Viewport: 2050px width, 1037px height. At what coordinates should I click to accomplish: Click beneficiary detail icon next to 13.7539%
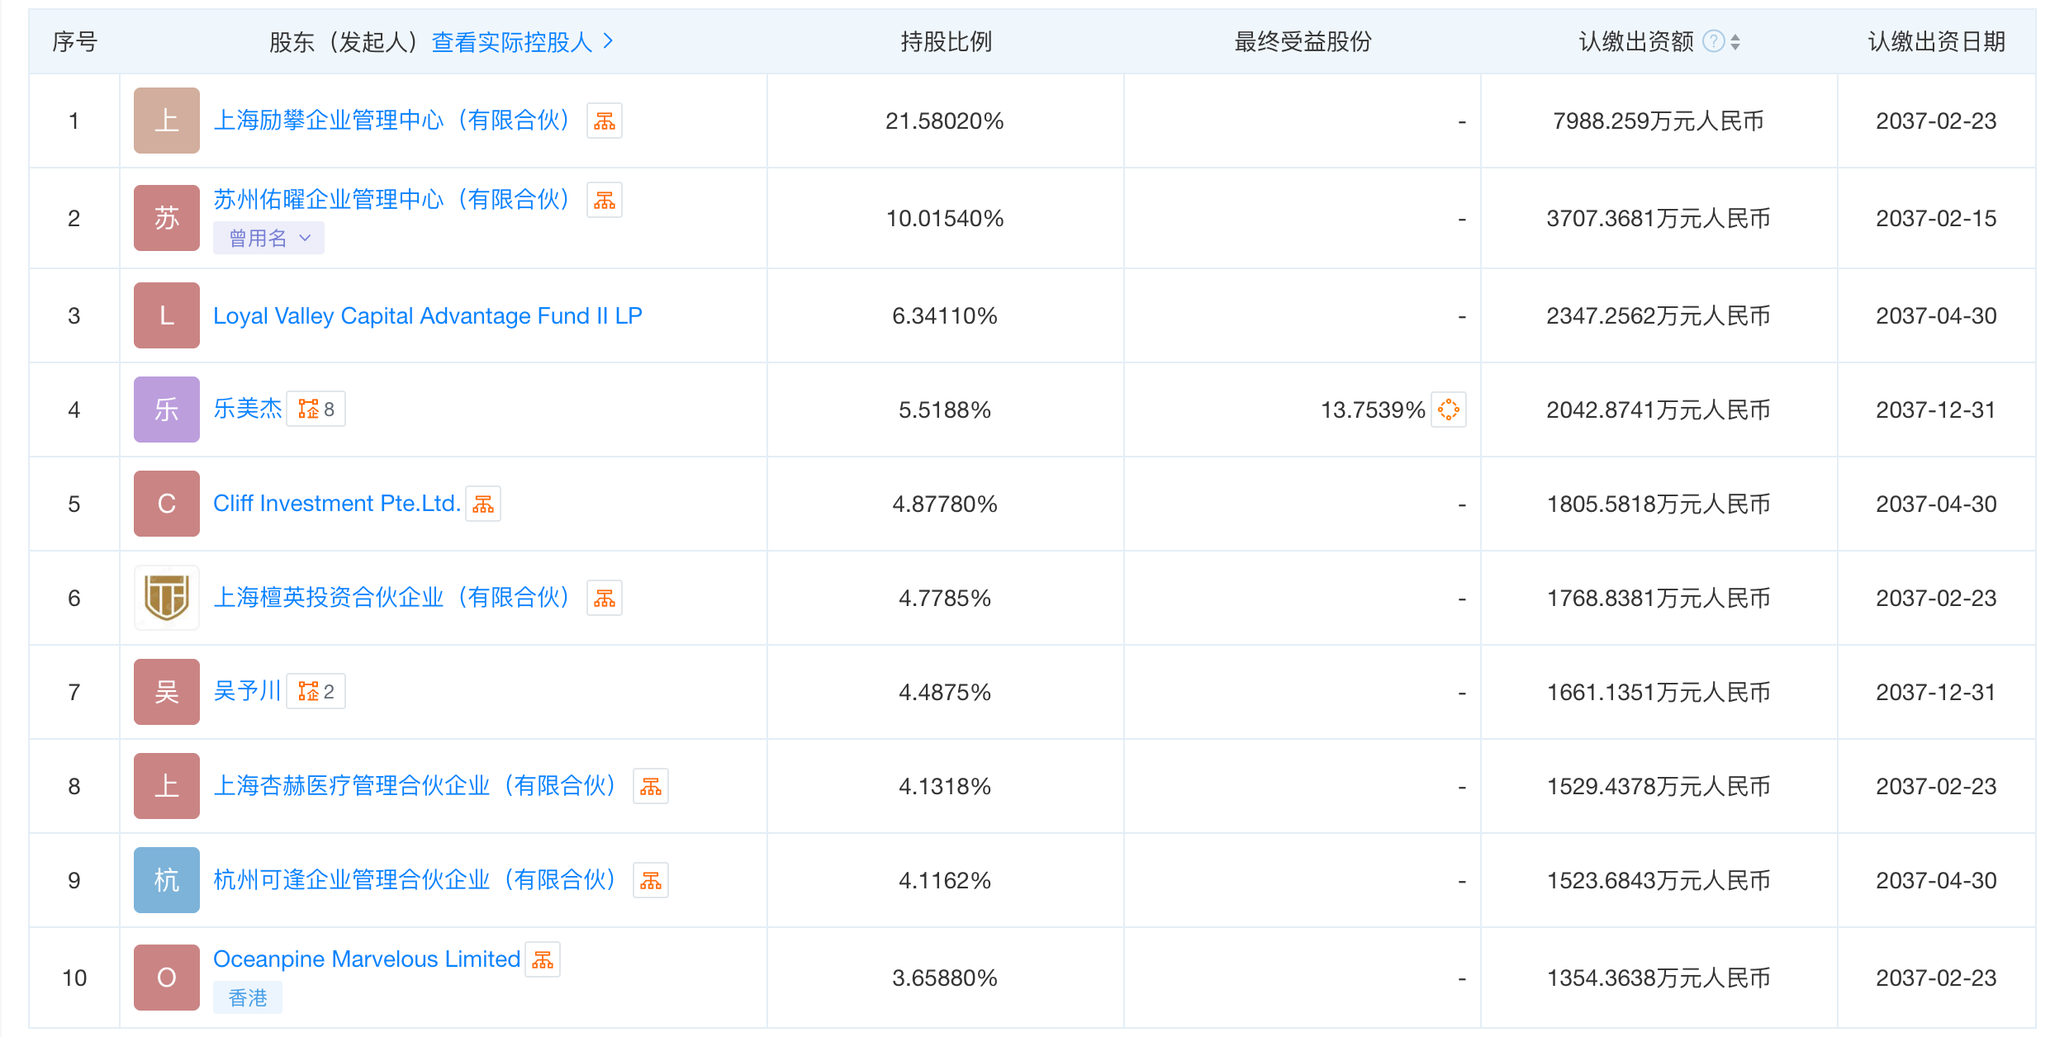[x=1451, y=410]
